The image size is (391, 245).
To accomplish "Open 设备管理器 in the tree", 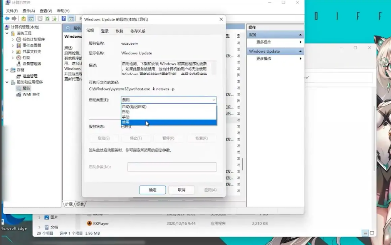I will tap(32, 63).
